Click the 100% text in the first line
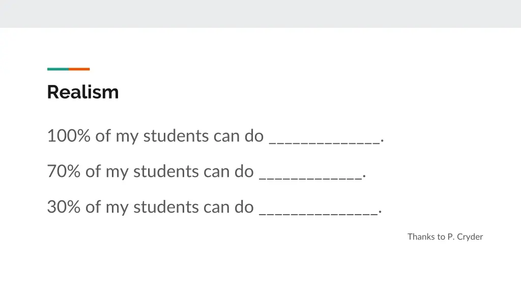 click(x=69, y=135)
